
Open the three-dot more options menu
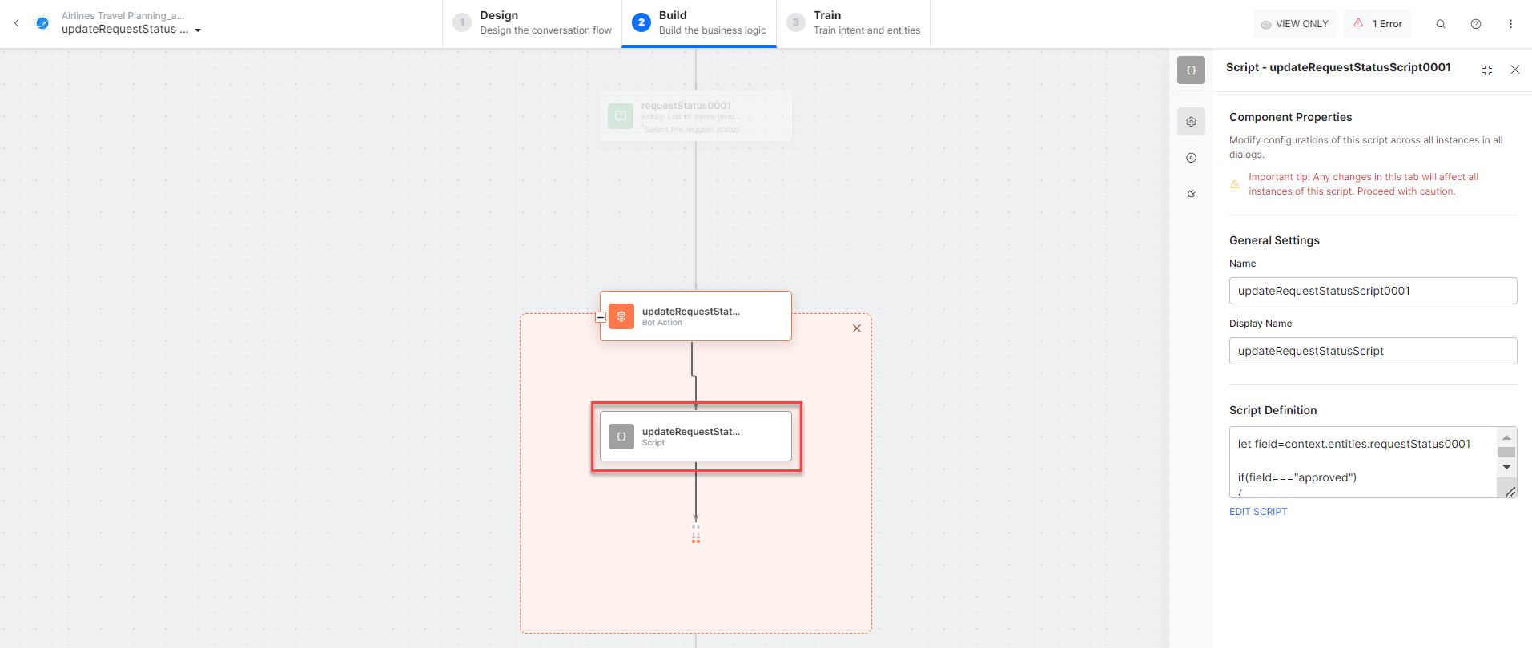pos(1510,24)
